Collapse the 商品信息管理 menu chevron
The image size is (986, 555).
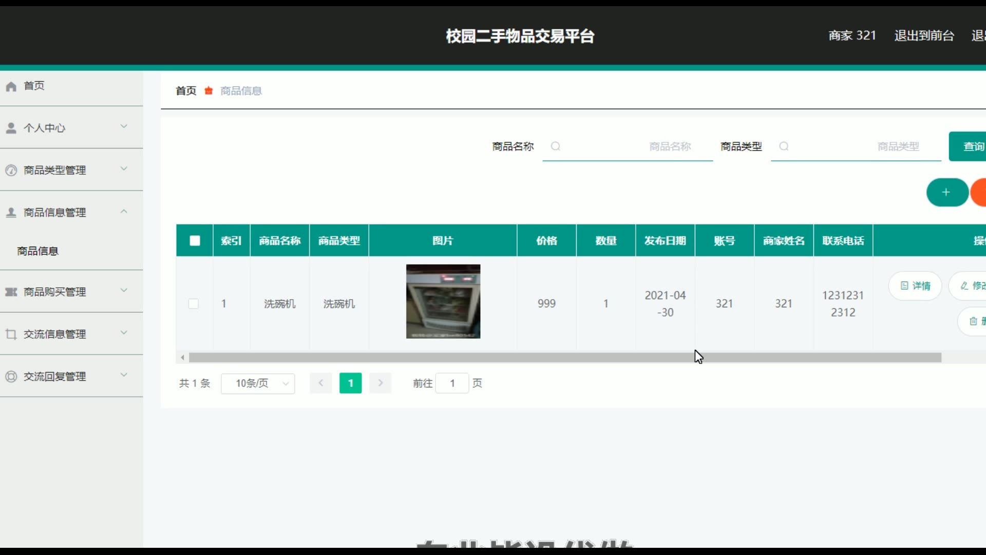[x=124, y=211]
